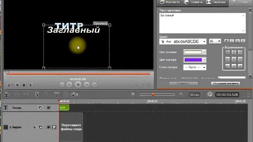Click the crop icon under the preview

pyautogui.click(x=149, y=85)
